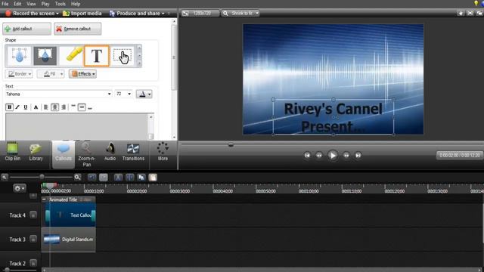
Task: Align text to vertical middle
Action: pos(82,107)
